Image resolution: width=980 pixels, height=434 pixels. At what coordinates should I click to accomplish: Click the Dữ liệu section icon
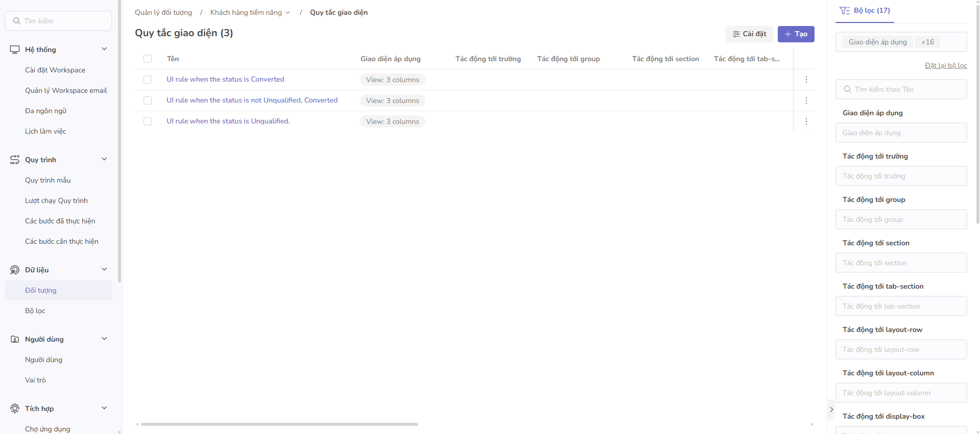pyautogui.click(x=15, y=270)
